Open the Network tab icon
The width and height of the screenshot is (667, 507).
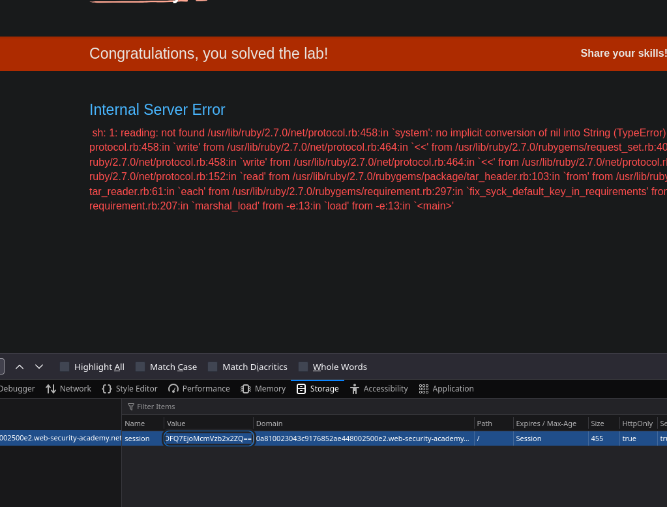point(51,389)
